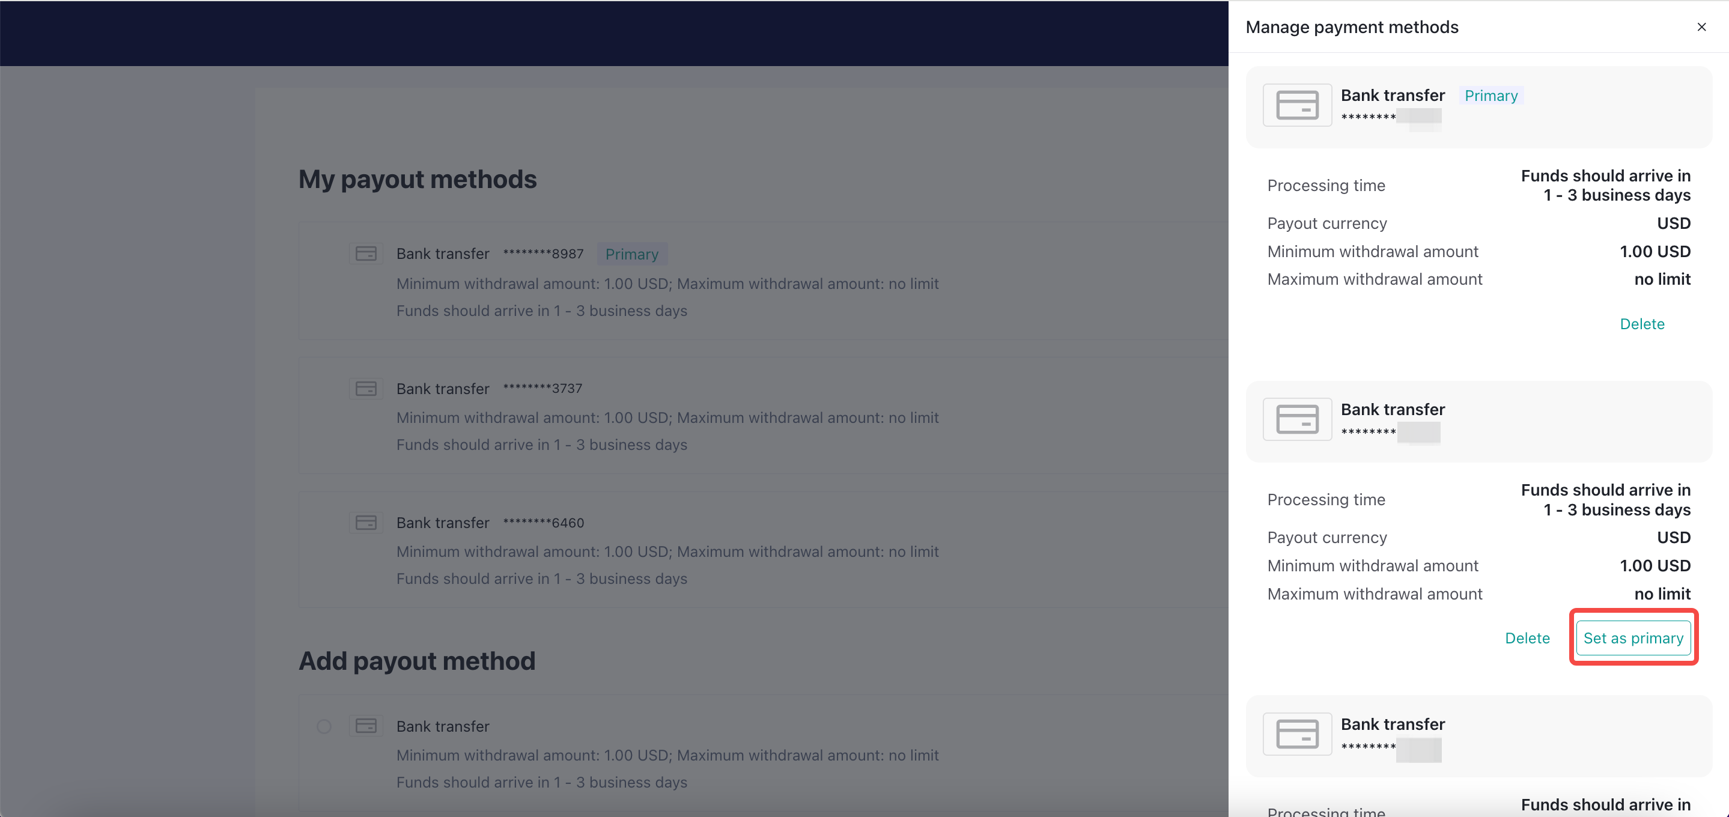
Task: Click the Primary badge next to account 8987
Action: [631, 255]
